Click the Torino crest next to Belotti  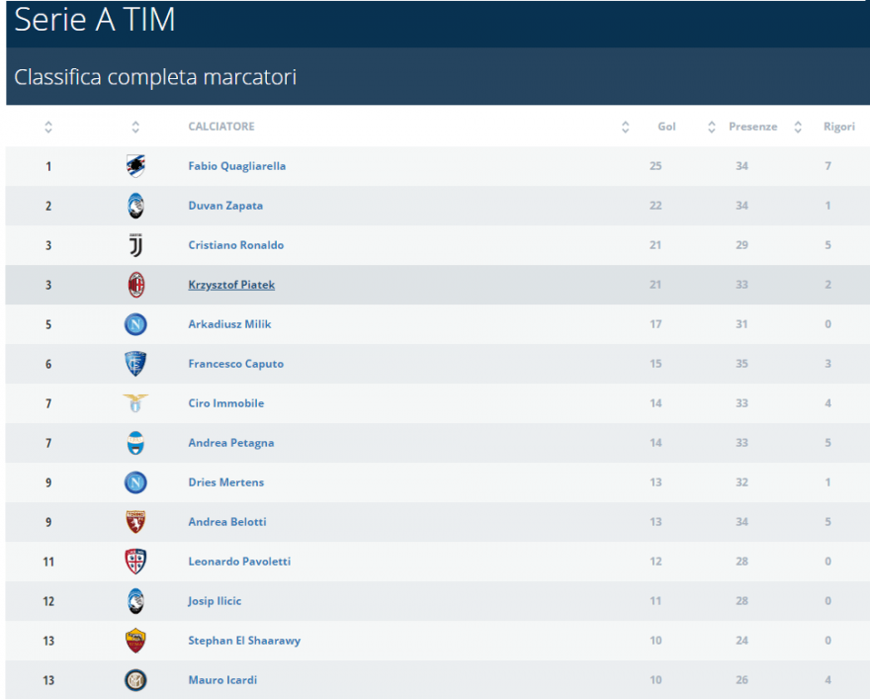pos(135,522)
